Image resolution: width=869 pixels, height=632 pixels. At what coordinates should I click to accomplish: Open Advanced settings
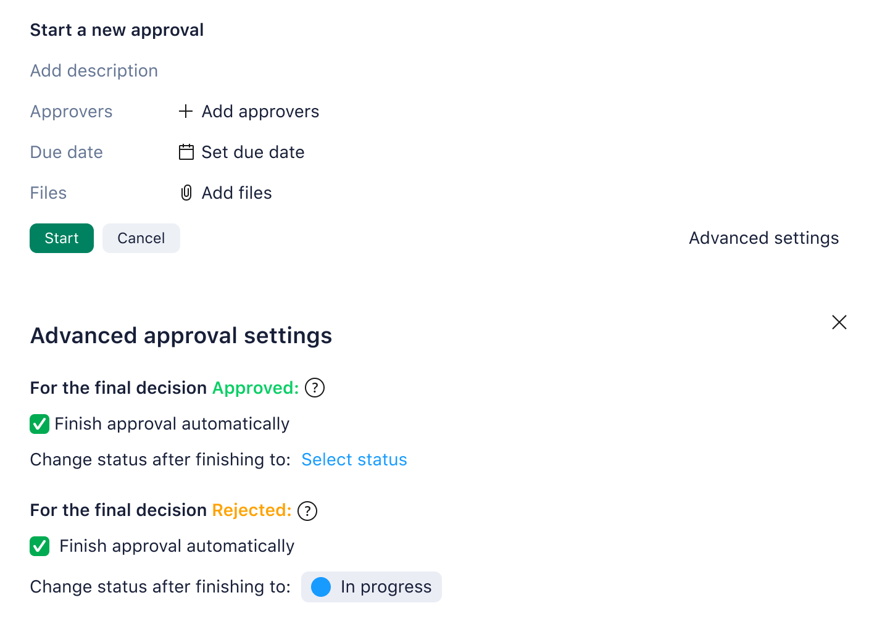[763, 238]
